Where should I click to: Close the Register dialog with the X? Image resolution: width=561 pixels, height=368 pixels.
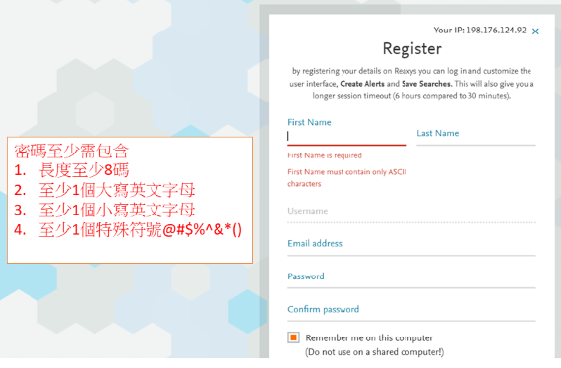[535, 31]
